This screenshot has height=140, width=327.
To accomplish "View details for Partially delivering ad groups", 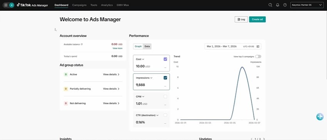I will [x=111, y=89].
